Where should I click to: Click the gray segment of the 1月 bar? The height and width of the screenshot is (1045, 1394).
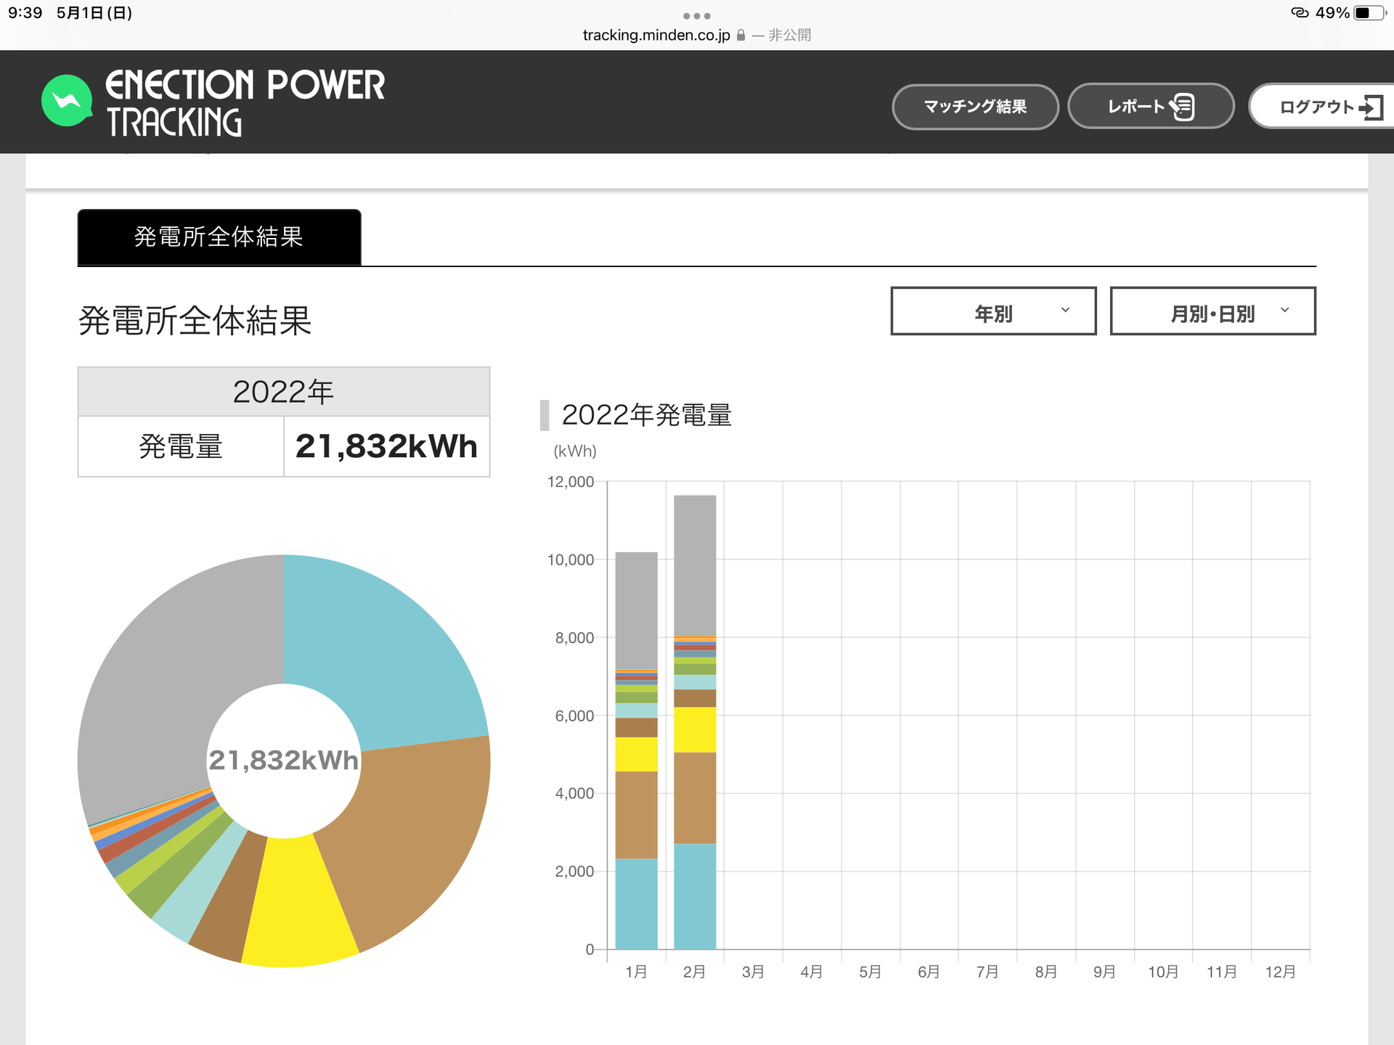pyautogui.click(x=636, y=611)
